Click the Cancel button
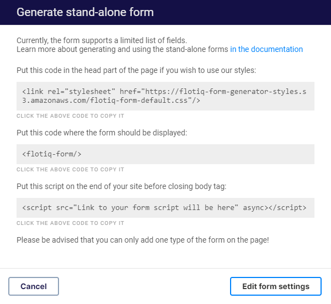The height and width of the screenshot is (304, 331). pyautogui.click(x=34, y=286)
